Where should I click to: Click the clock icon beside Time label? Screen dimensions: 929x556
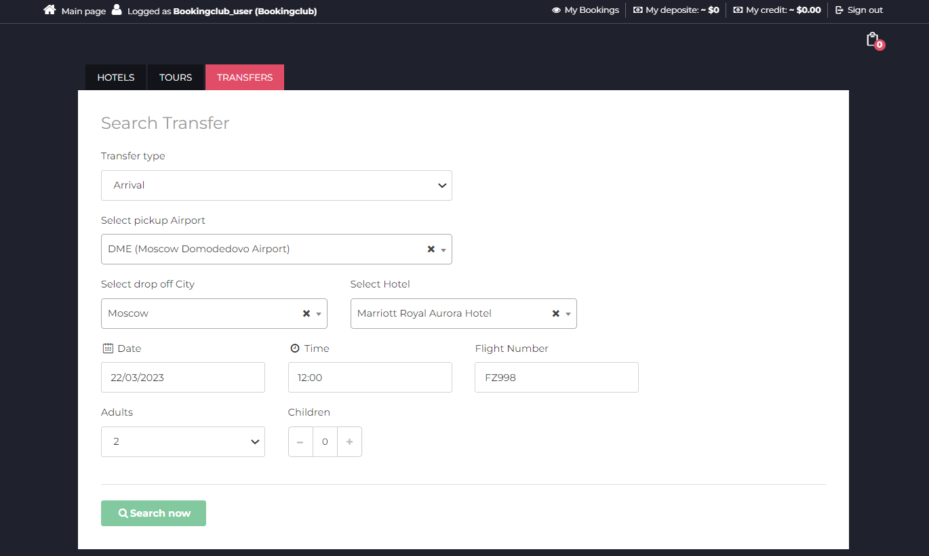click(x=294, y=349)
